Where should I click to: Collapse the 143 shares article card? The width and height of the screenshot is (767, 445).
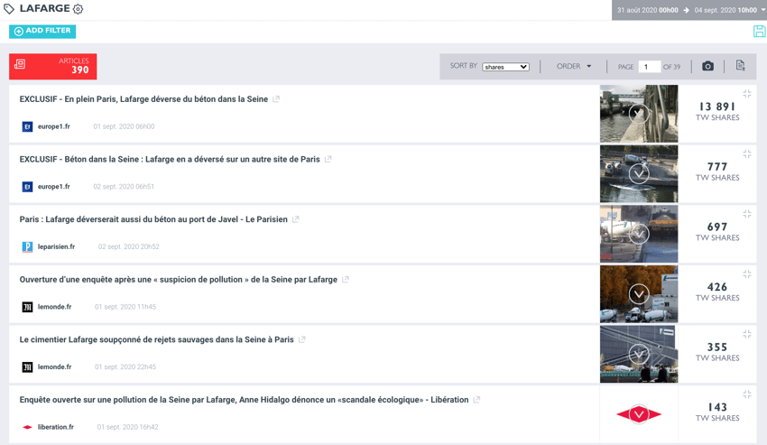tap(747, 394)
